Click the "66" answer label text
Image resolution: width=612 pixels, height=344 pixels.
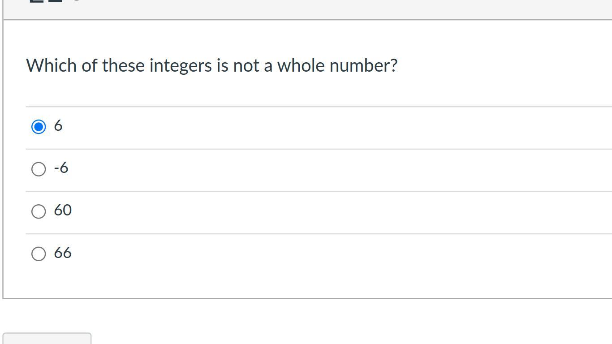tap(63, 253)
